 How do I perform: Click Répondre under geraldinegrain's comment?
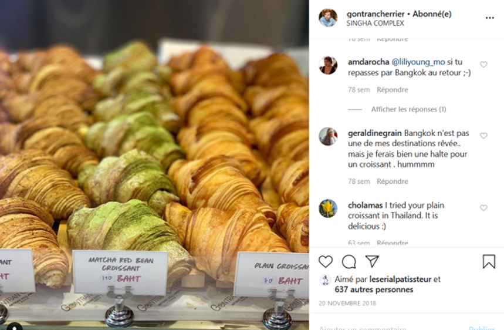pos(393,181)
